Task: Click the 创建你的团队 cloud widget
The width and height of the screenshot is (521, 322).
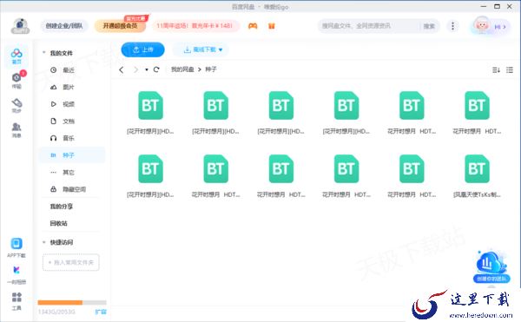Action: [491, 267]
